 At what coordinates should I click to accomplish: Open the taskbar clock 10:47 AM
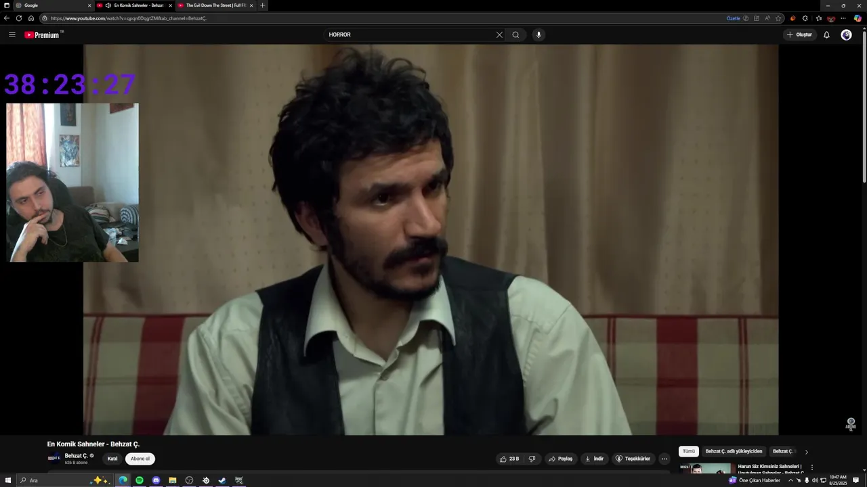(838, 480)
